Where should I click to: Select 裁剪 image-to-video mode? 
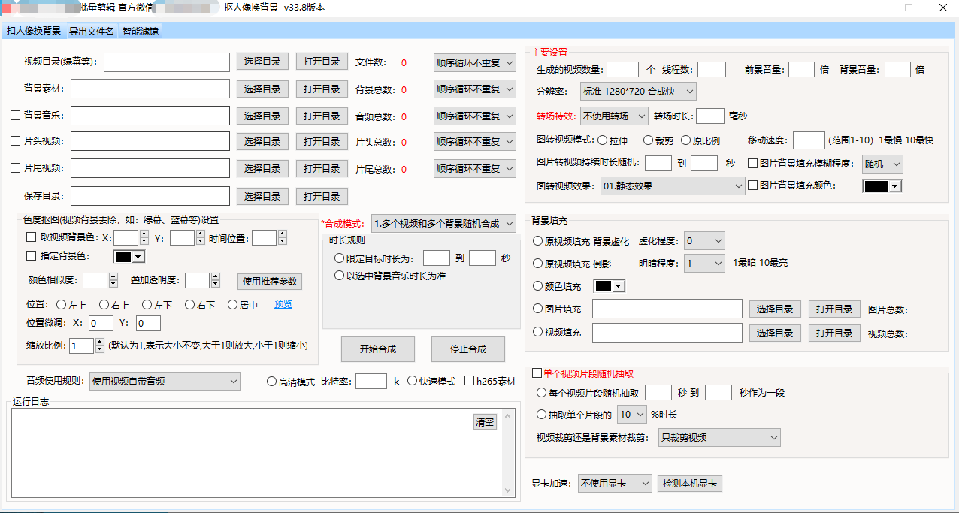point(648,140)
